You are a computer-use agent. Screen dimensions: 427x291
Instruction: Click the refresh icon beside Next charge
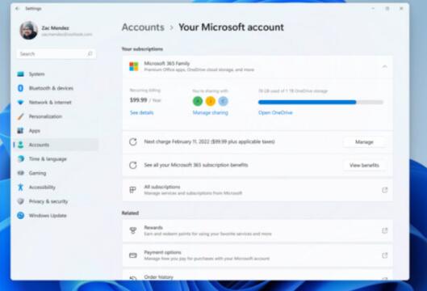[133, 141]
